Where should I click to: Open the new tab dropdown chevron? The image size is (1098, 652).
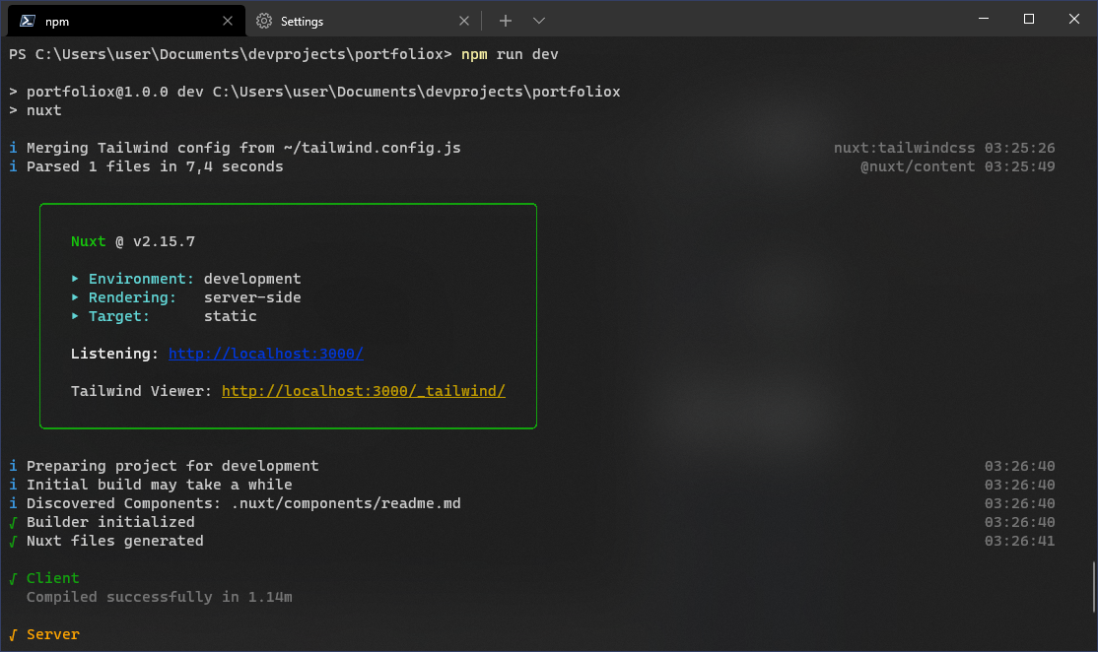click(538, 20)
